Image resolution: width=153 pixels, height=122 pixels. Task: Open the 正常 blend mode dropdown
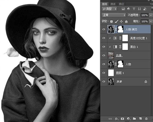pos(114,15)
